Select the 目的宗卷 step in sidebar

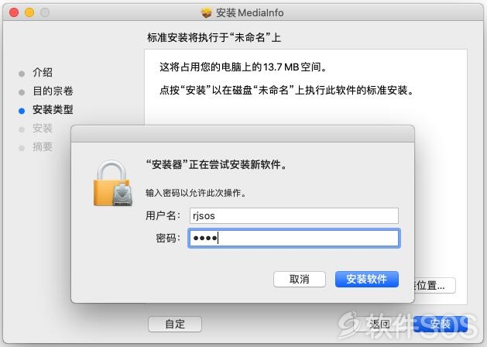click(53, 91)
